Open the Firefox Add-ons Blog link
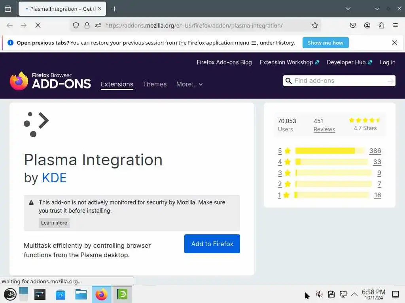The width and height of the screenshot is (405, 303). click(224, 62)
